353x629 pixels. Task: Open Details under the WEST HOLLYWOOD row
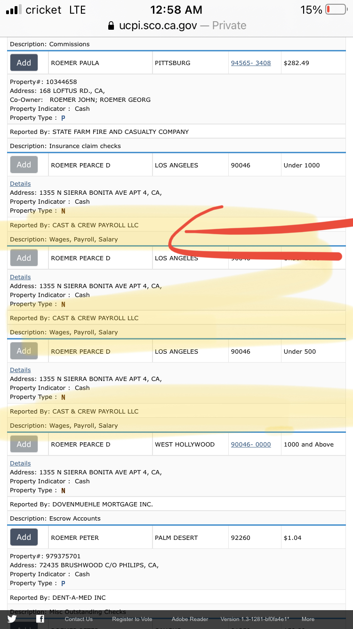[20, 463]
